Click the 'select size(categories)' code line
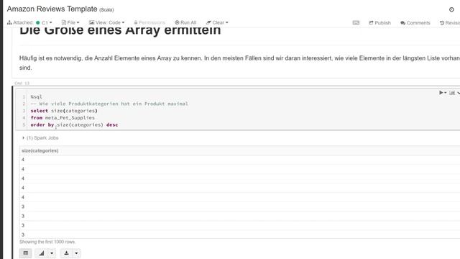Image resolution: width=460 pixels, height=259 pixels. pyautogui.click(x=64, y=111)
